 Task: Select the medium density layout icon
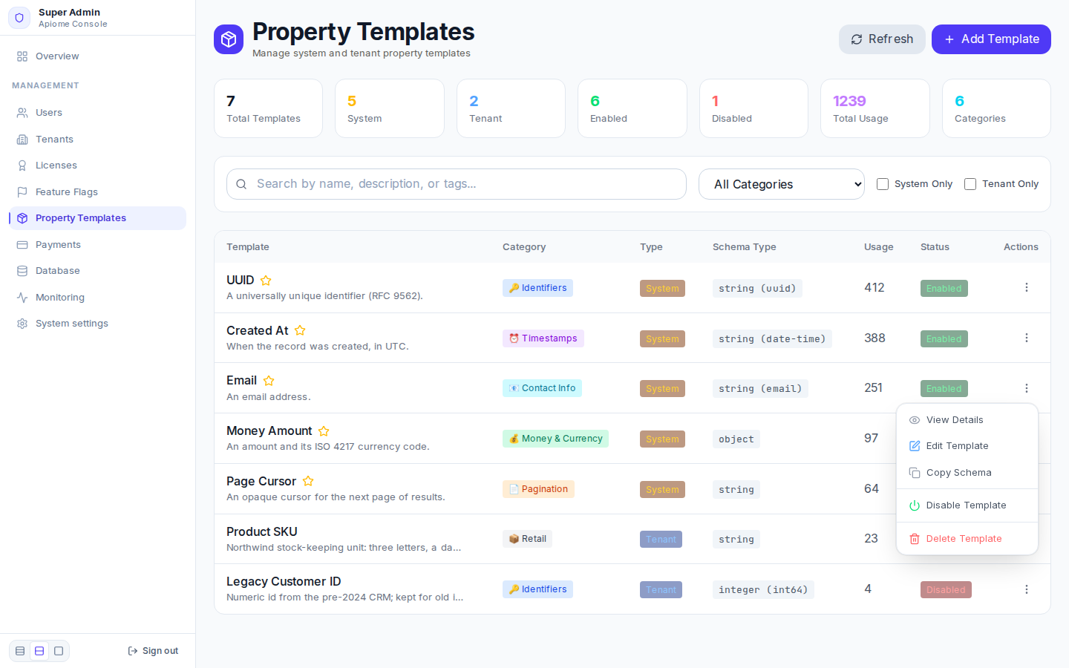(39, 651)
